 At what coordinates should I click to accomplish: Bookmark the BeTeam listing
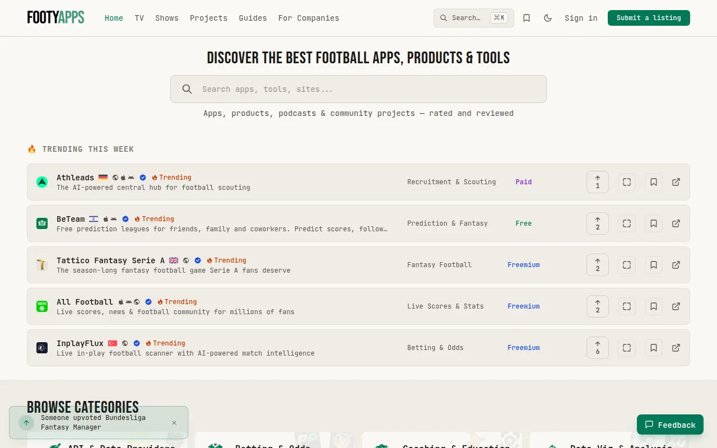pos(654,223)
